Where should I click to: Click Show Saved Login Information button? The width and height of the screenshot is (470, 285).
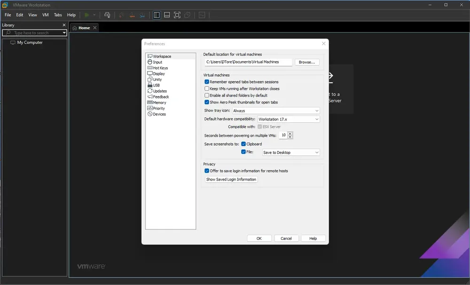(231, 179)
